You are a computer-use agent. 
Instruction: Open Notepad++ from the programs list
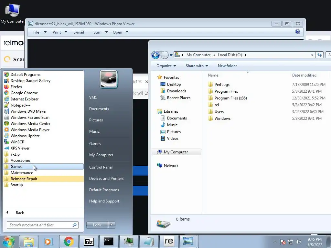click(43, 105)
